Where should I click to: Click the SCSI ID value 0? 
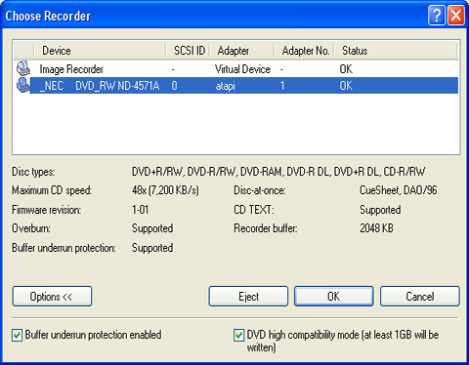click(x=175, y=86)
